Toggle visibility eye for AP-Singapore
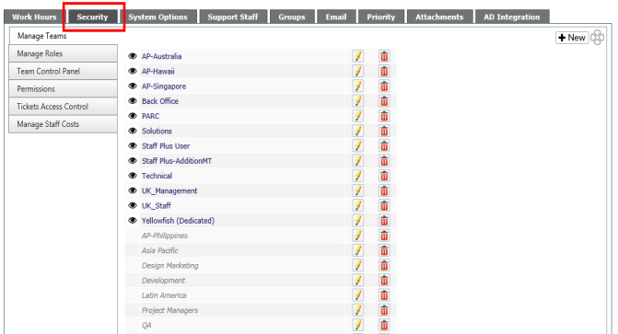The width and height of the screenshot is (618, 334). 133,86
